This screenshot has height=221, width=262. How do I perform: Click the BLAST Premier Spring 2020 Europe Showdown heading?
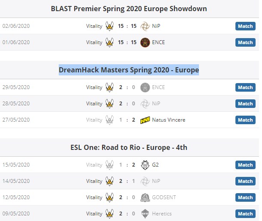click(x=129, y=9)
